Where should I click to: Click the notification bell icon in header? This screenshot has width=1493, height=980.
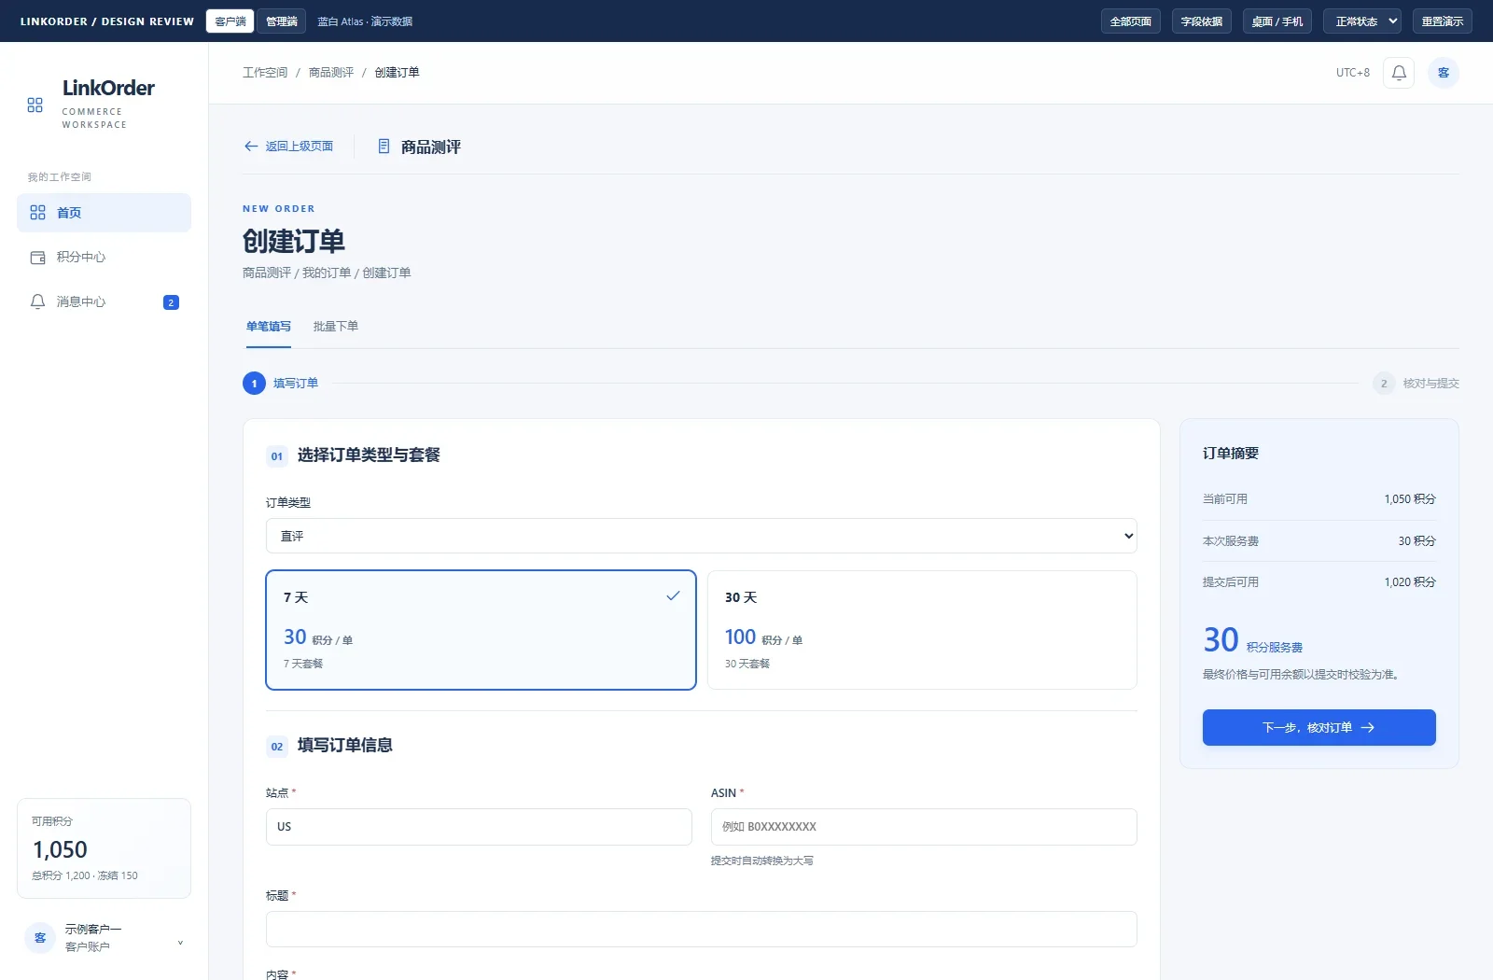1399,73
